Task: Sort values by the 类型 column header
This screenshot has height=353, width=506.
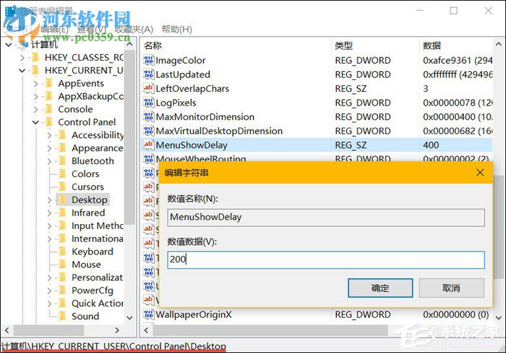Action: point(344,46)
